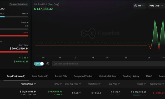Click the margin value $ 1,000,128.32

(138, 92)
